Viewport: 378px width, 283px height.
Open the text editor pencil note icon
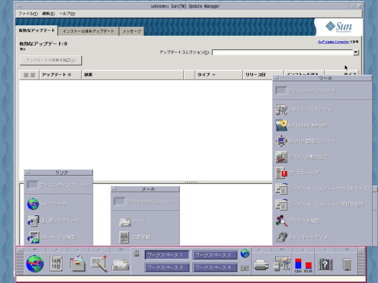99,264
